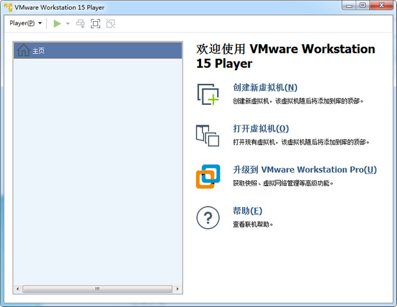Click the text 查看联机帮助。
The height and width of the screenshot is (307, 397).
(253, 224)
